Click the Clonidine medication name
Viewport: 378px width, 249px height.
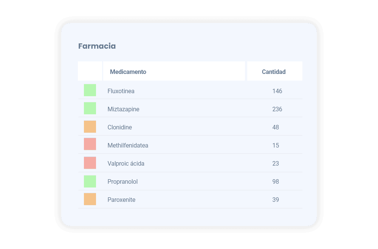(x=120, y=127)
